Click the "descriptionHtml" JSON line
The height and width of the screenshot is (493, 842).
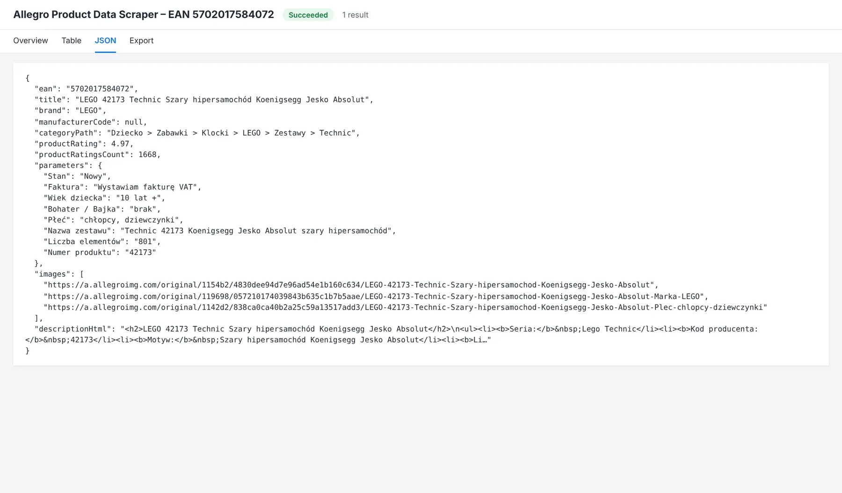pos(392,334)
